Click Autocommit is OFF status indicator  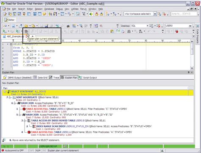[x=12, y=150]
